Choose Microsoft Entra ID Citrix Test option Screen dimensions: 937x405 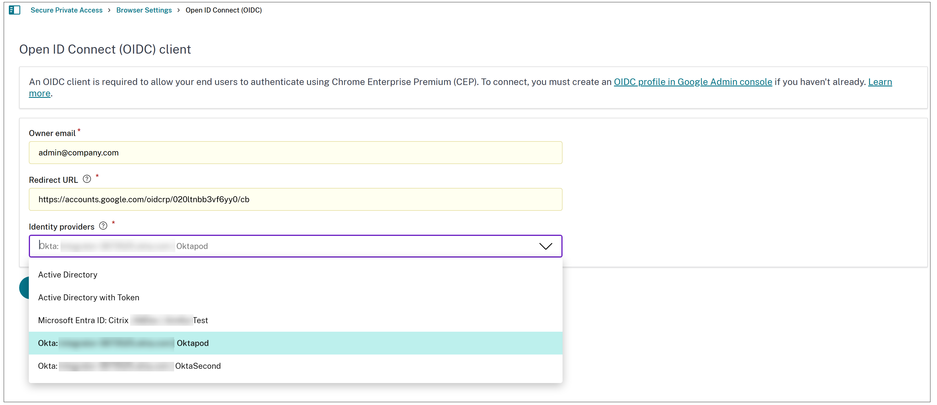pyautogui.click(x=295, y=321)
